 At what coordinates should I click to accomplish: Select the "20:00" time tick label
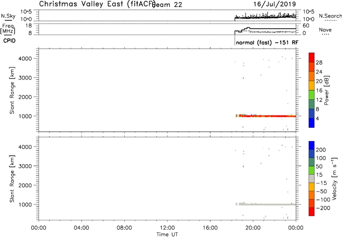click(253, 228)
